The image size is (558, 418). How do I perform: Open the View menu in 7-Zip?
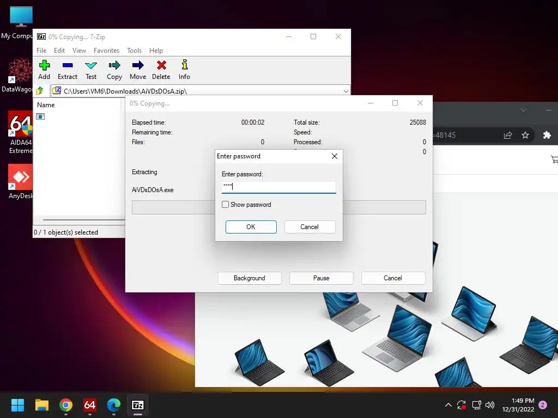pos(79,51)
